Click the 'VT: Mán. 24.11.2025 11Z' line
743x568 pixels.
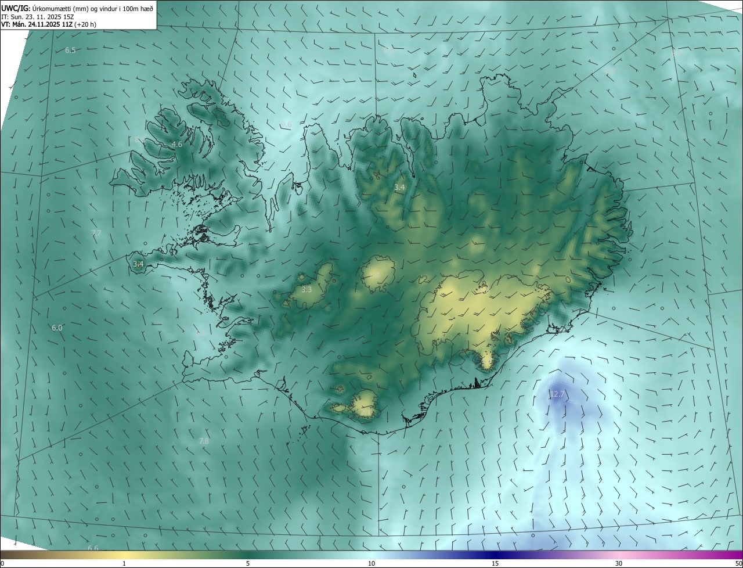[37, 24]
